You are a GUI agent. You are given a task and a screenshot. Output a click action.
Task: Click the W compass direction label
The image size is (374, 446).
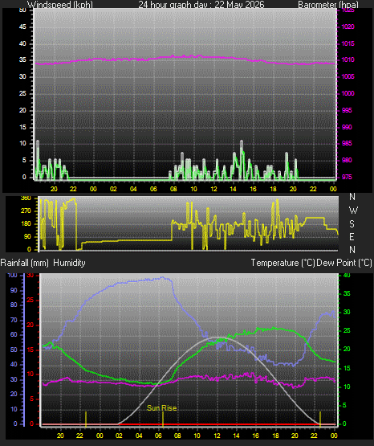[353, 211]
